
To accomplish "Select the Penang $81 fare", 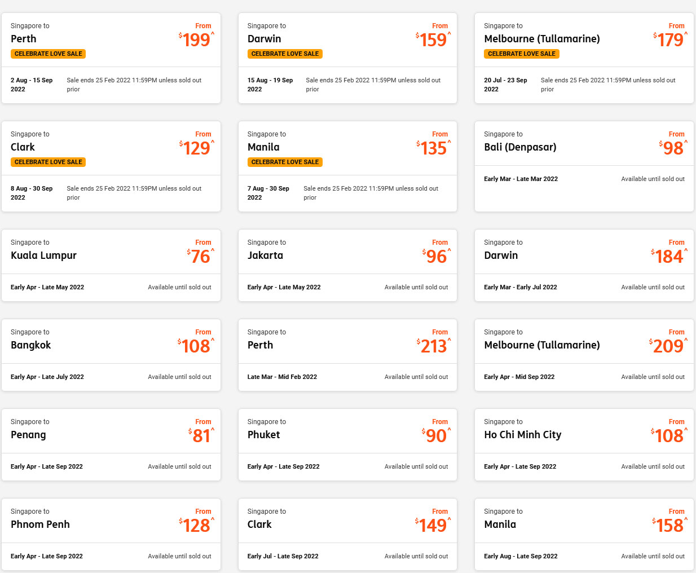I will click(x=111, y=444).
